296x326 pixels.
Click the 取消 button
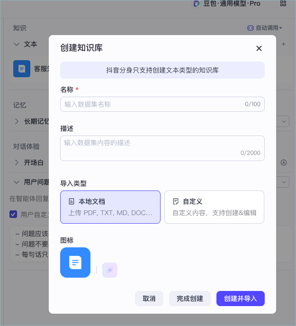(x=149, y=299)
